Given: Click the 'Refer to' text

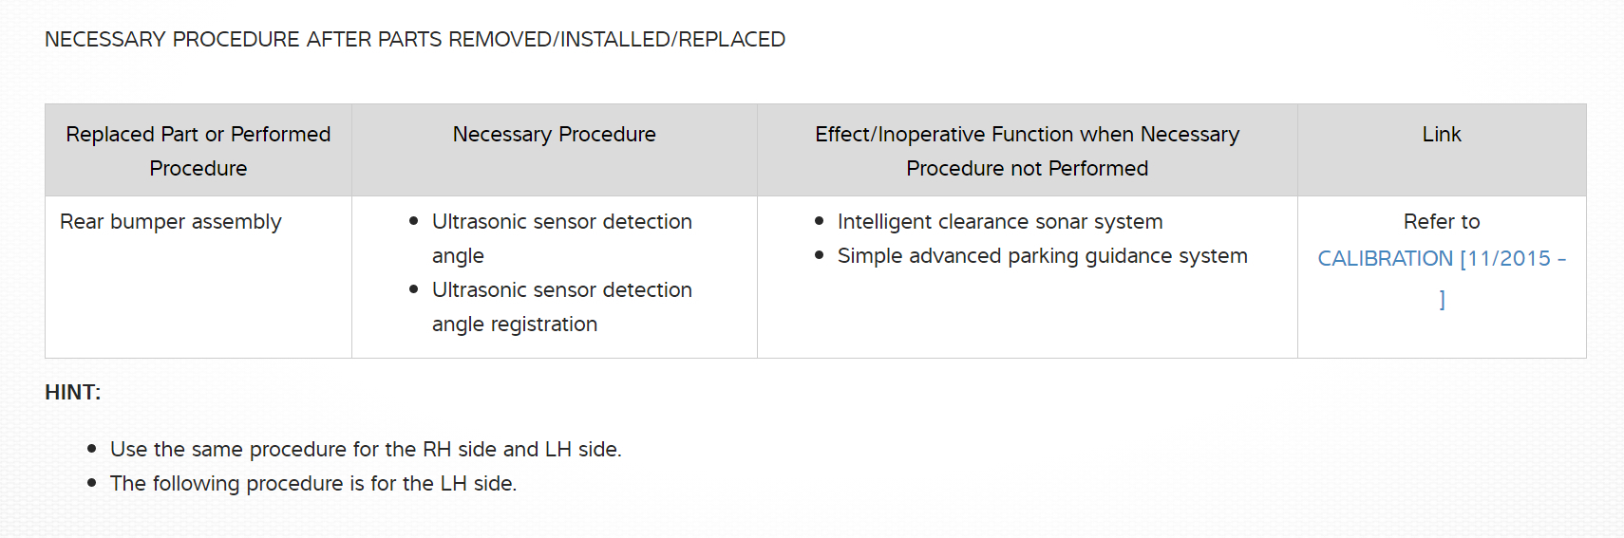Looking at the screenshot, I should point(1441,222).
